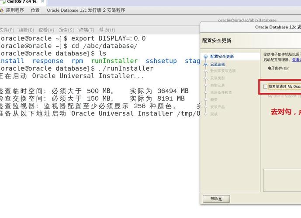The width and height of the screenshot is (301, 218).
Task: Click 'cd /abc/database/' command in terminal
Action: click(x=104, y=46)
